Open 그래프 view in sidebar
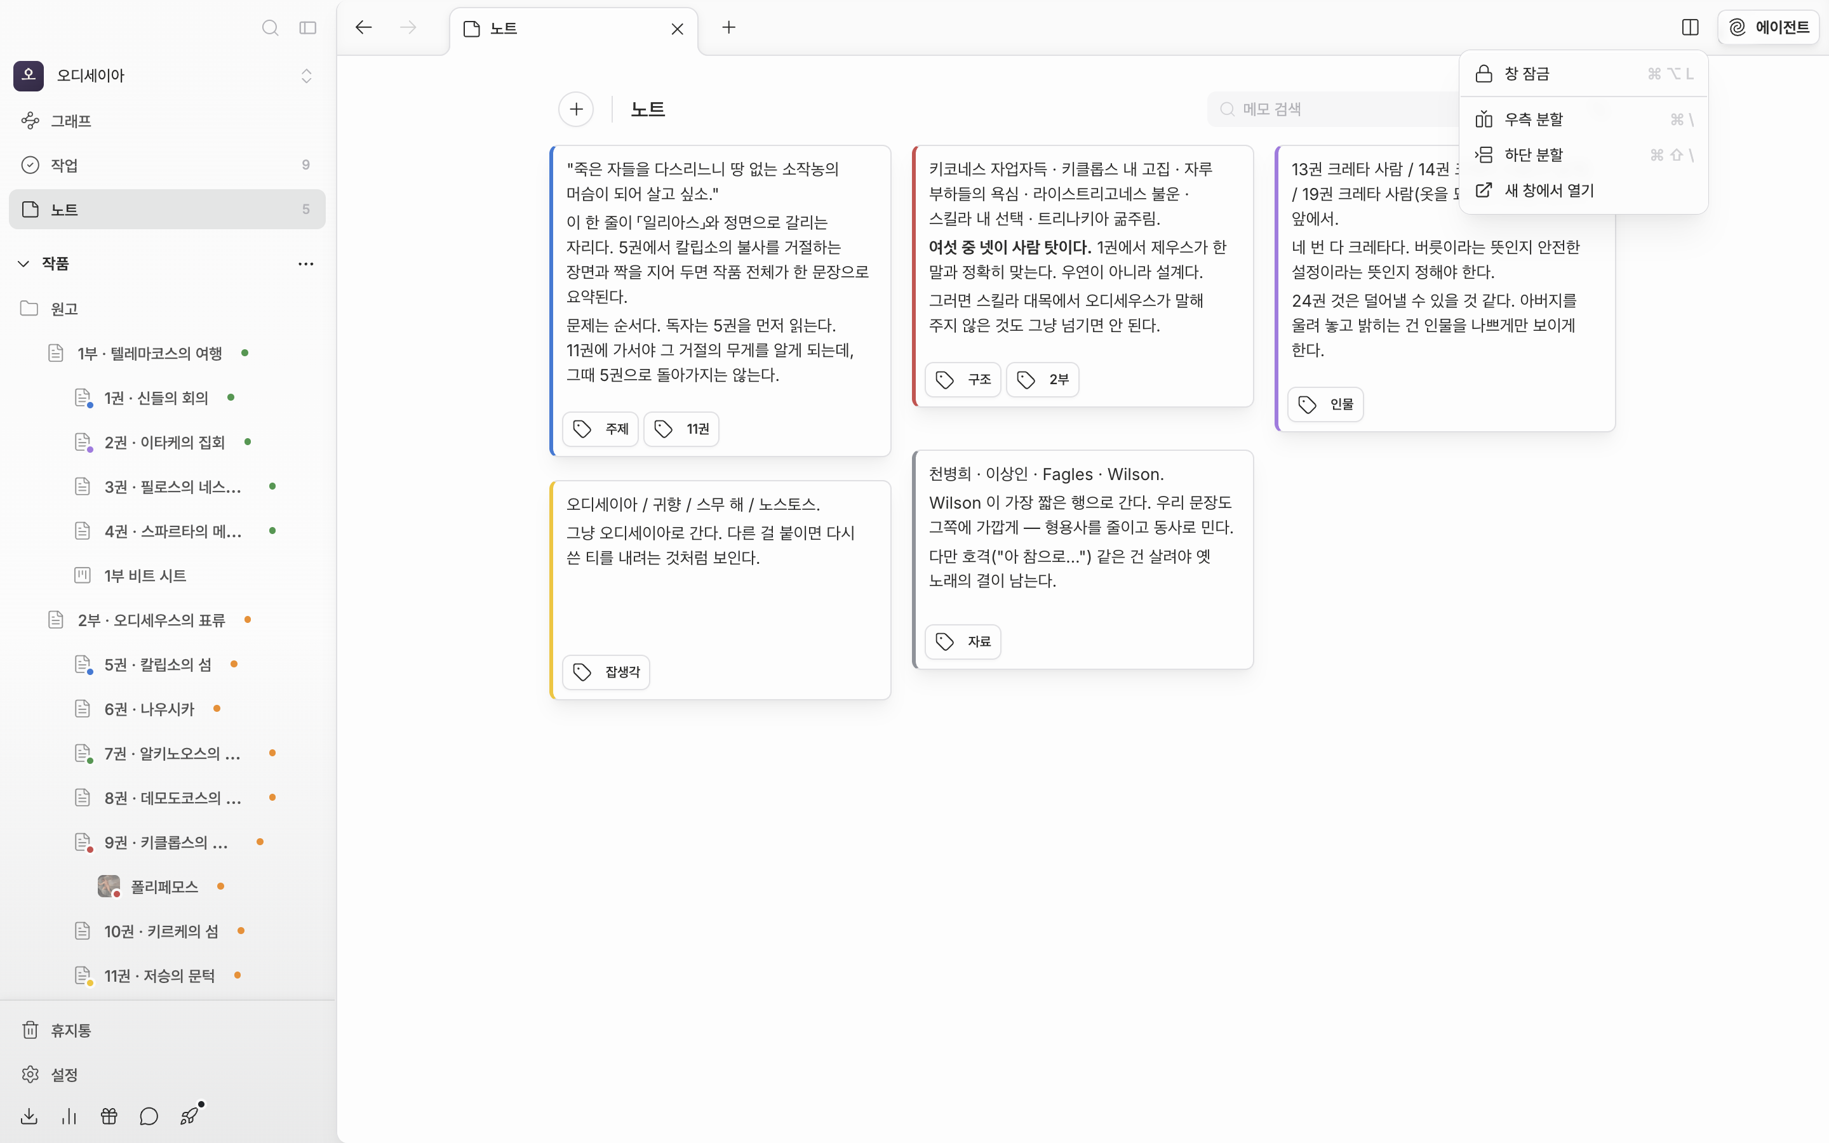 pos(167,121)
